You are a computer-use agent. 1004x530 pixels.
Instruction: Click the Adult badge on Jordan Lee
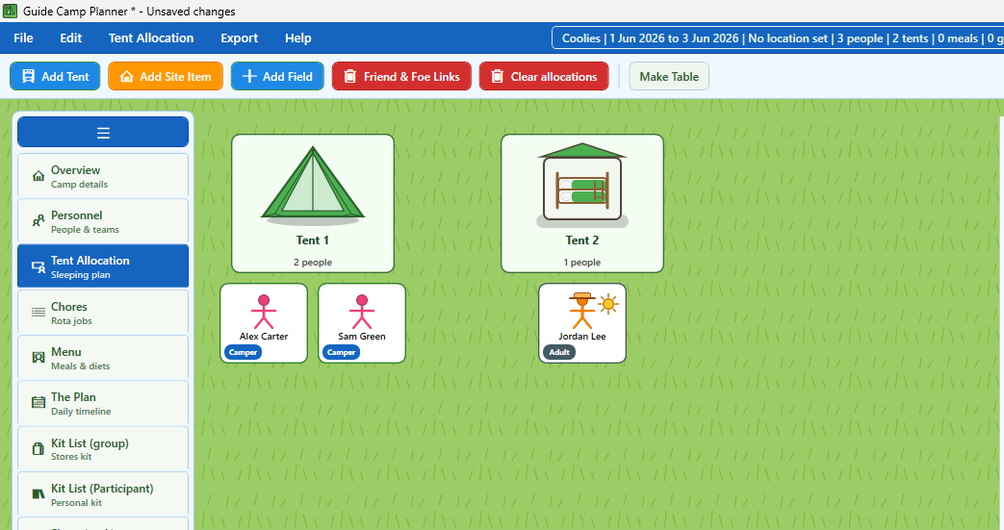click(559, 352)
